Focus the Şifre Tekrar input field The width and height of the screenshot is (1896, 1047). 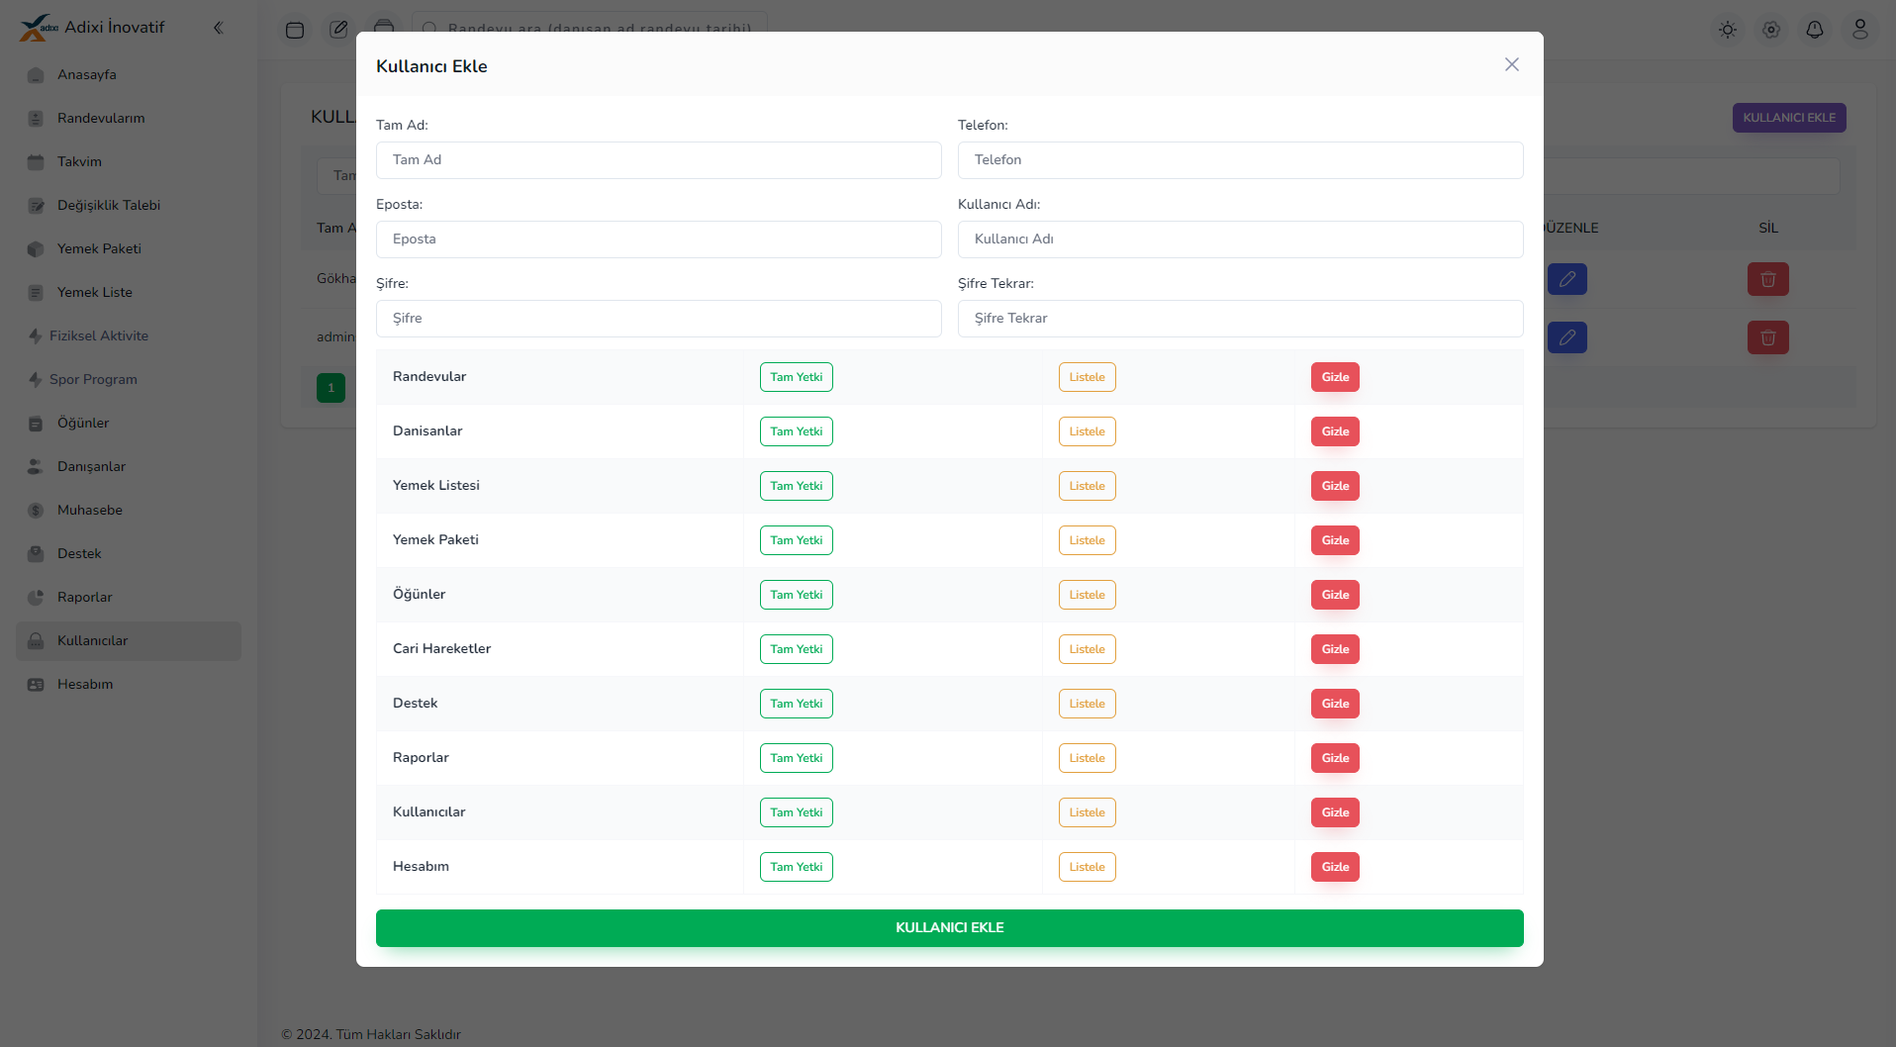[x=1241, y=319]
